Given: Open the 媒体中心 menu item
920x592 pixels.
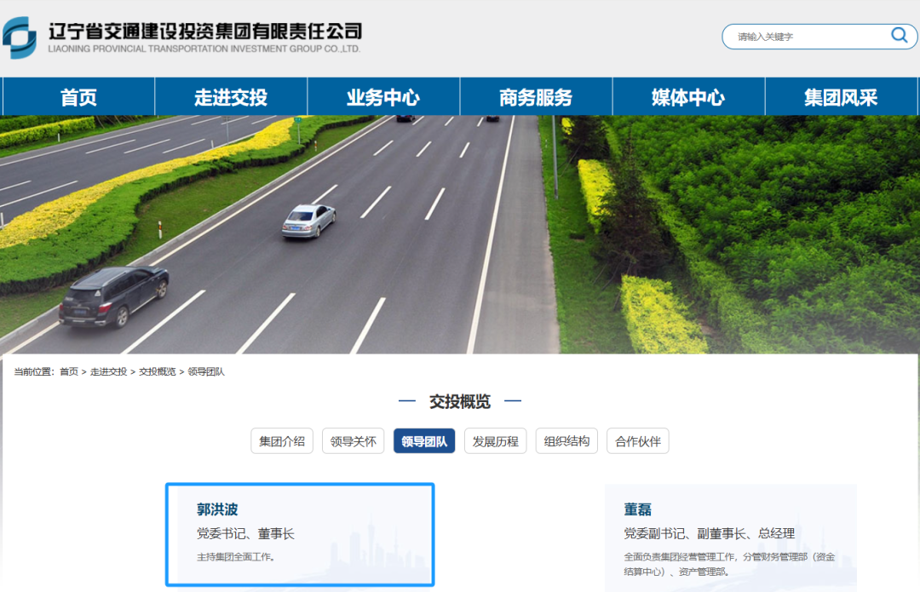Looking at the screenshot, I should [688, 97].
